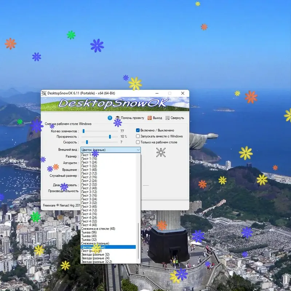The image size is (291, 291).
Task: Pick Лист 3 (24) from dropdown
Action: pos(108,199)
